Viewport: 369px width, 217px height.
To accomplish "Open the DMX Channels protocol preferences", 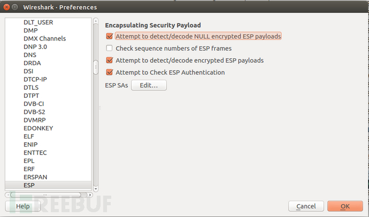I will pyautogui.click(x=44, y=38).
